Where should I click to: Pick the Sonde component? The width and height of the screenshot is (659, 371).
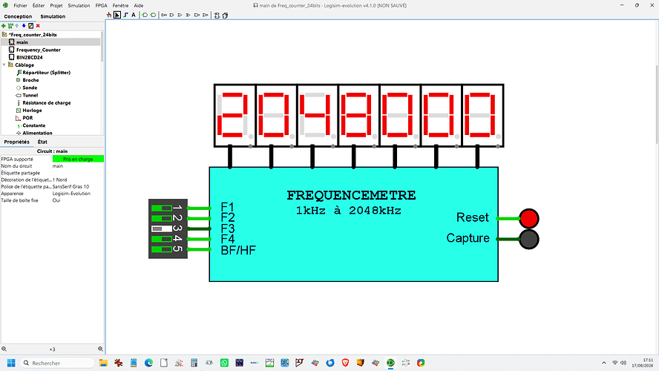click(x=30, y=88)
